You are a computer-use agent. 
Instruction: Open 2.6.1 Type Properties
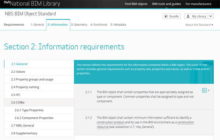tap(39, 110)
